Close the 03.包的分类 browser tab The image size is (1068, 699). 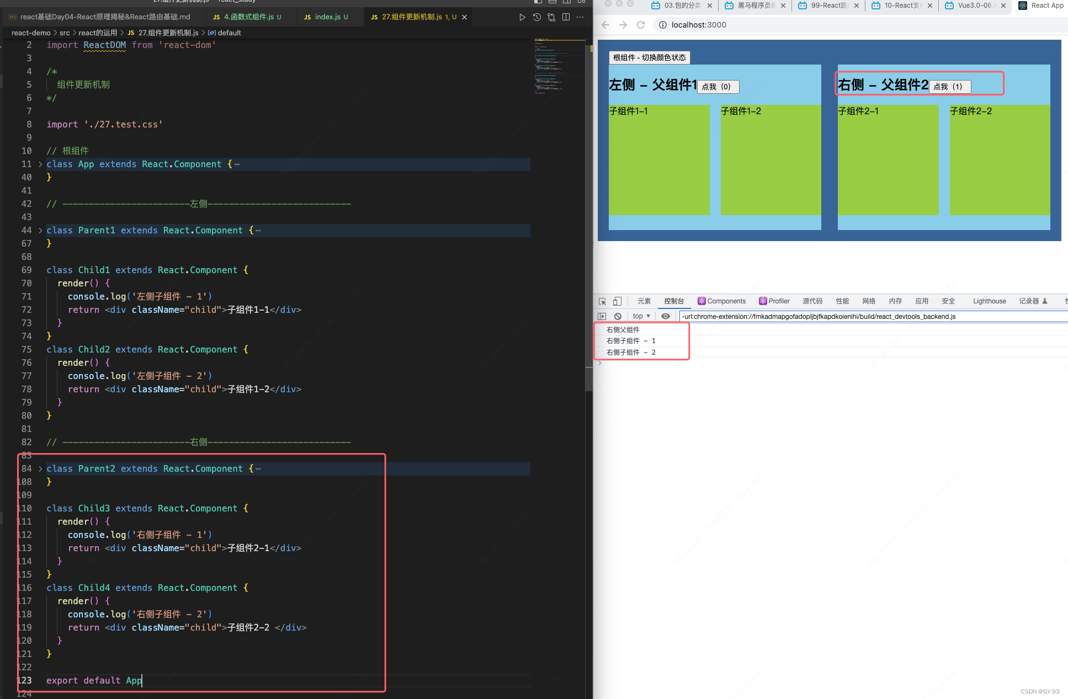point(710,6)
